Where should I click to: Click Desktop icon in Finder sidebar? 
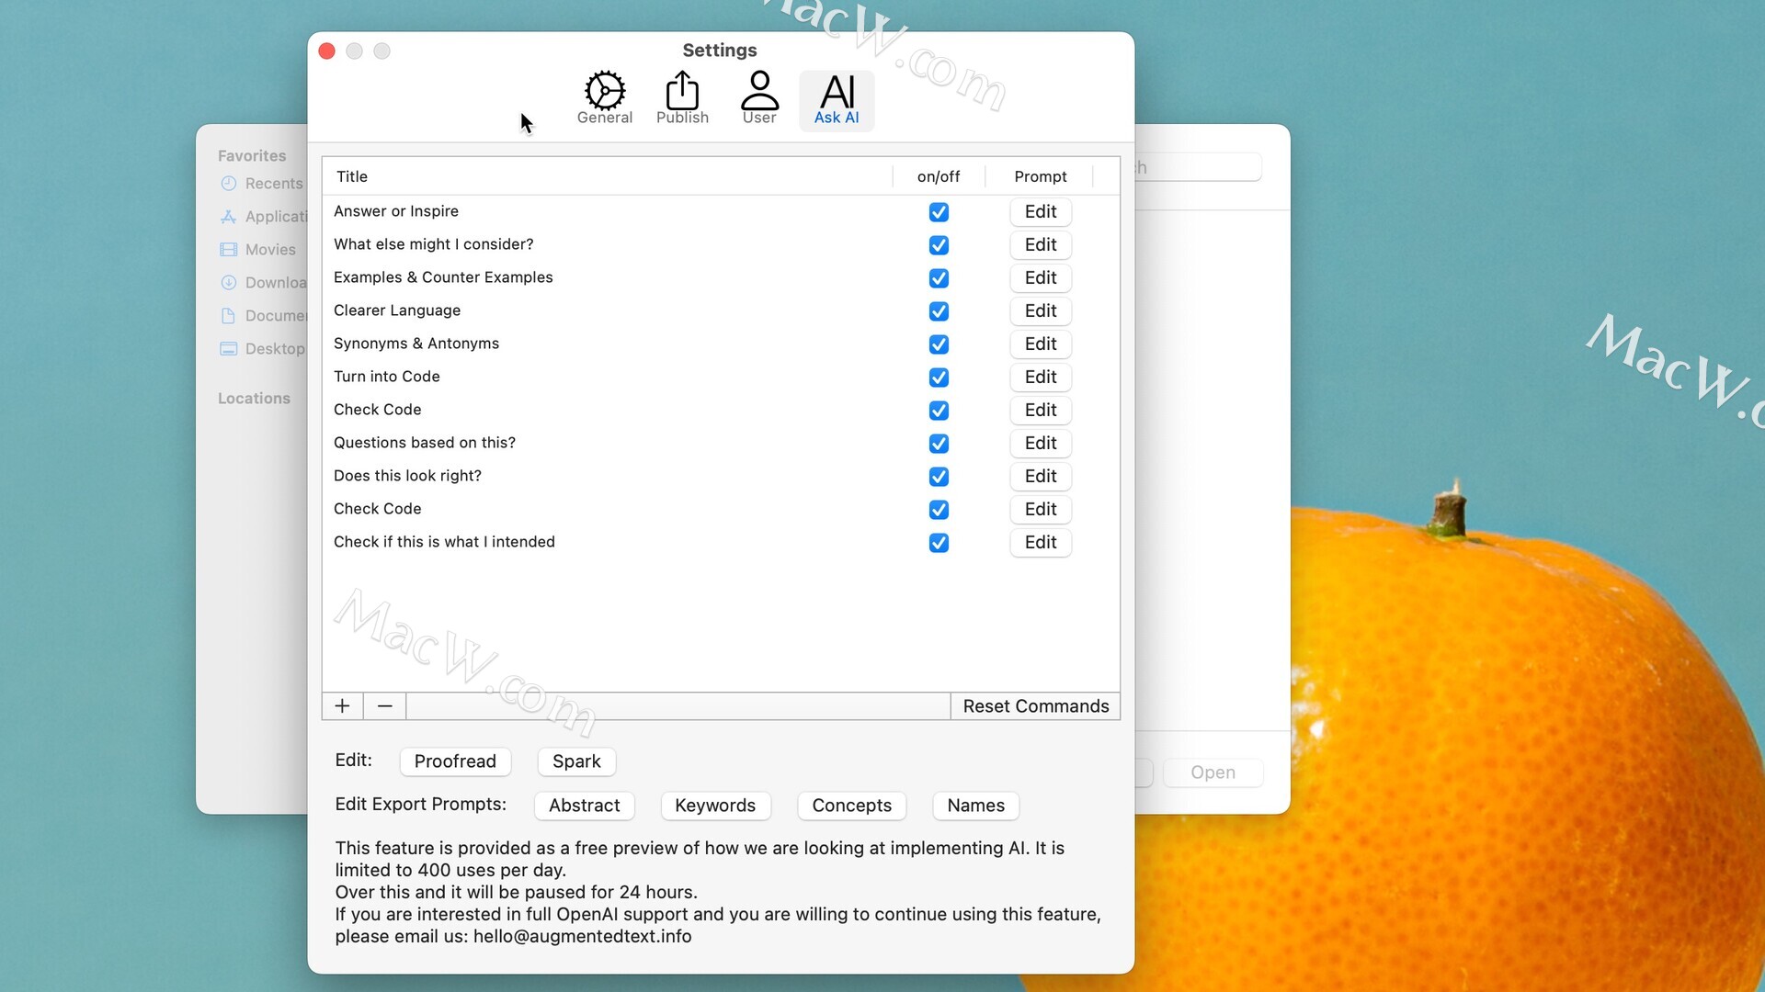229,349
